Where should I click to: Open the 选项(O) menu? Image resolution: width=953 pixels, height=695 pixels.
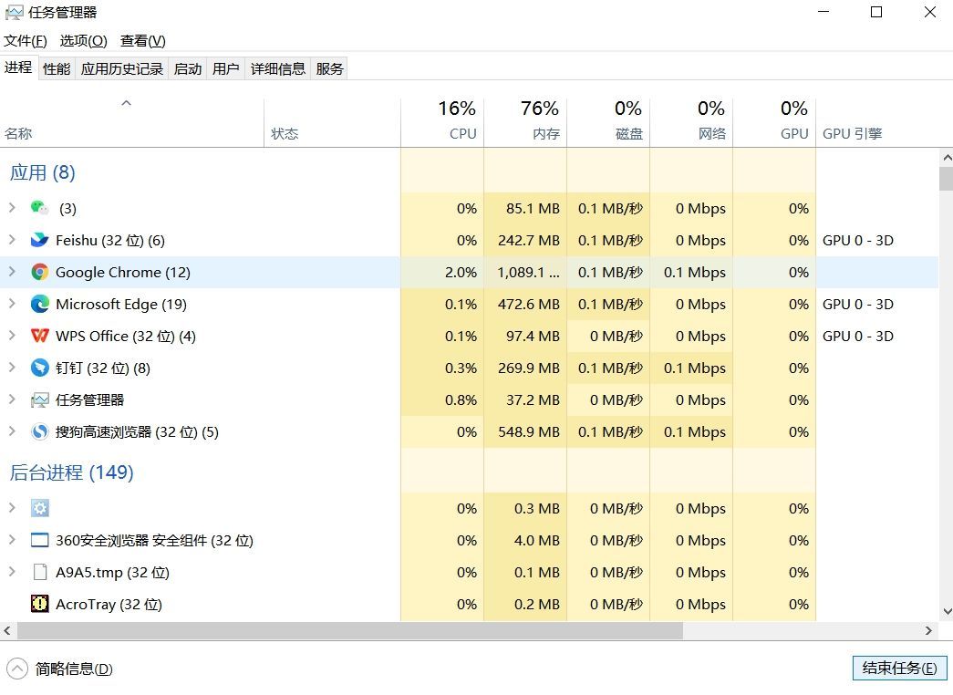[83, 41]
